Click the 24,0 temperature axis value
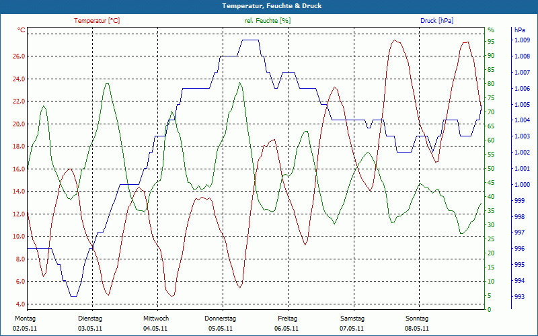The height and width of the screenshot is (336, 538). coord(19,79)
